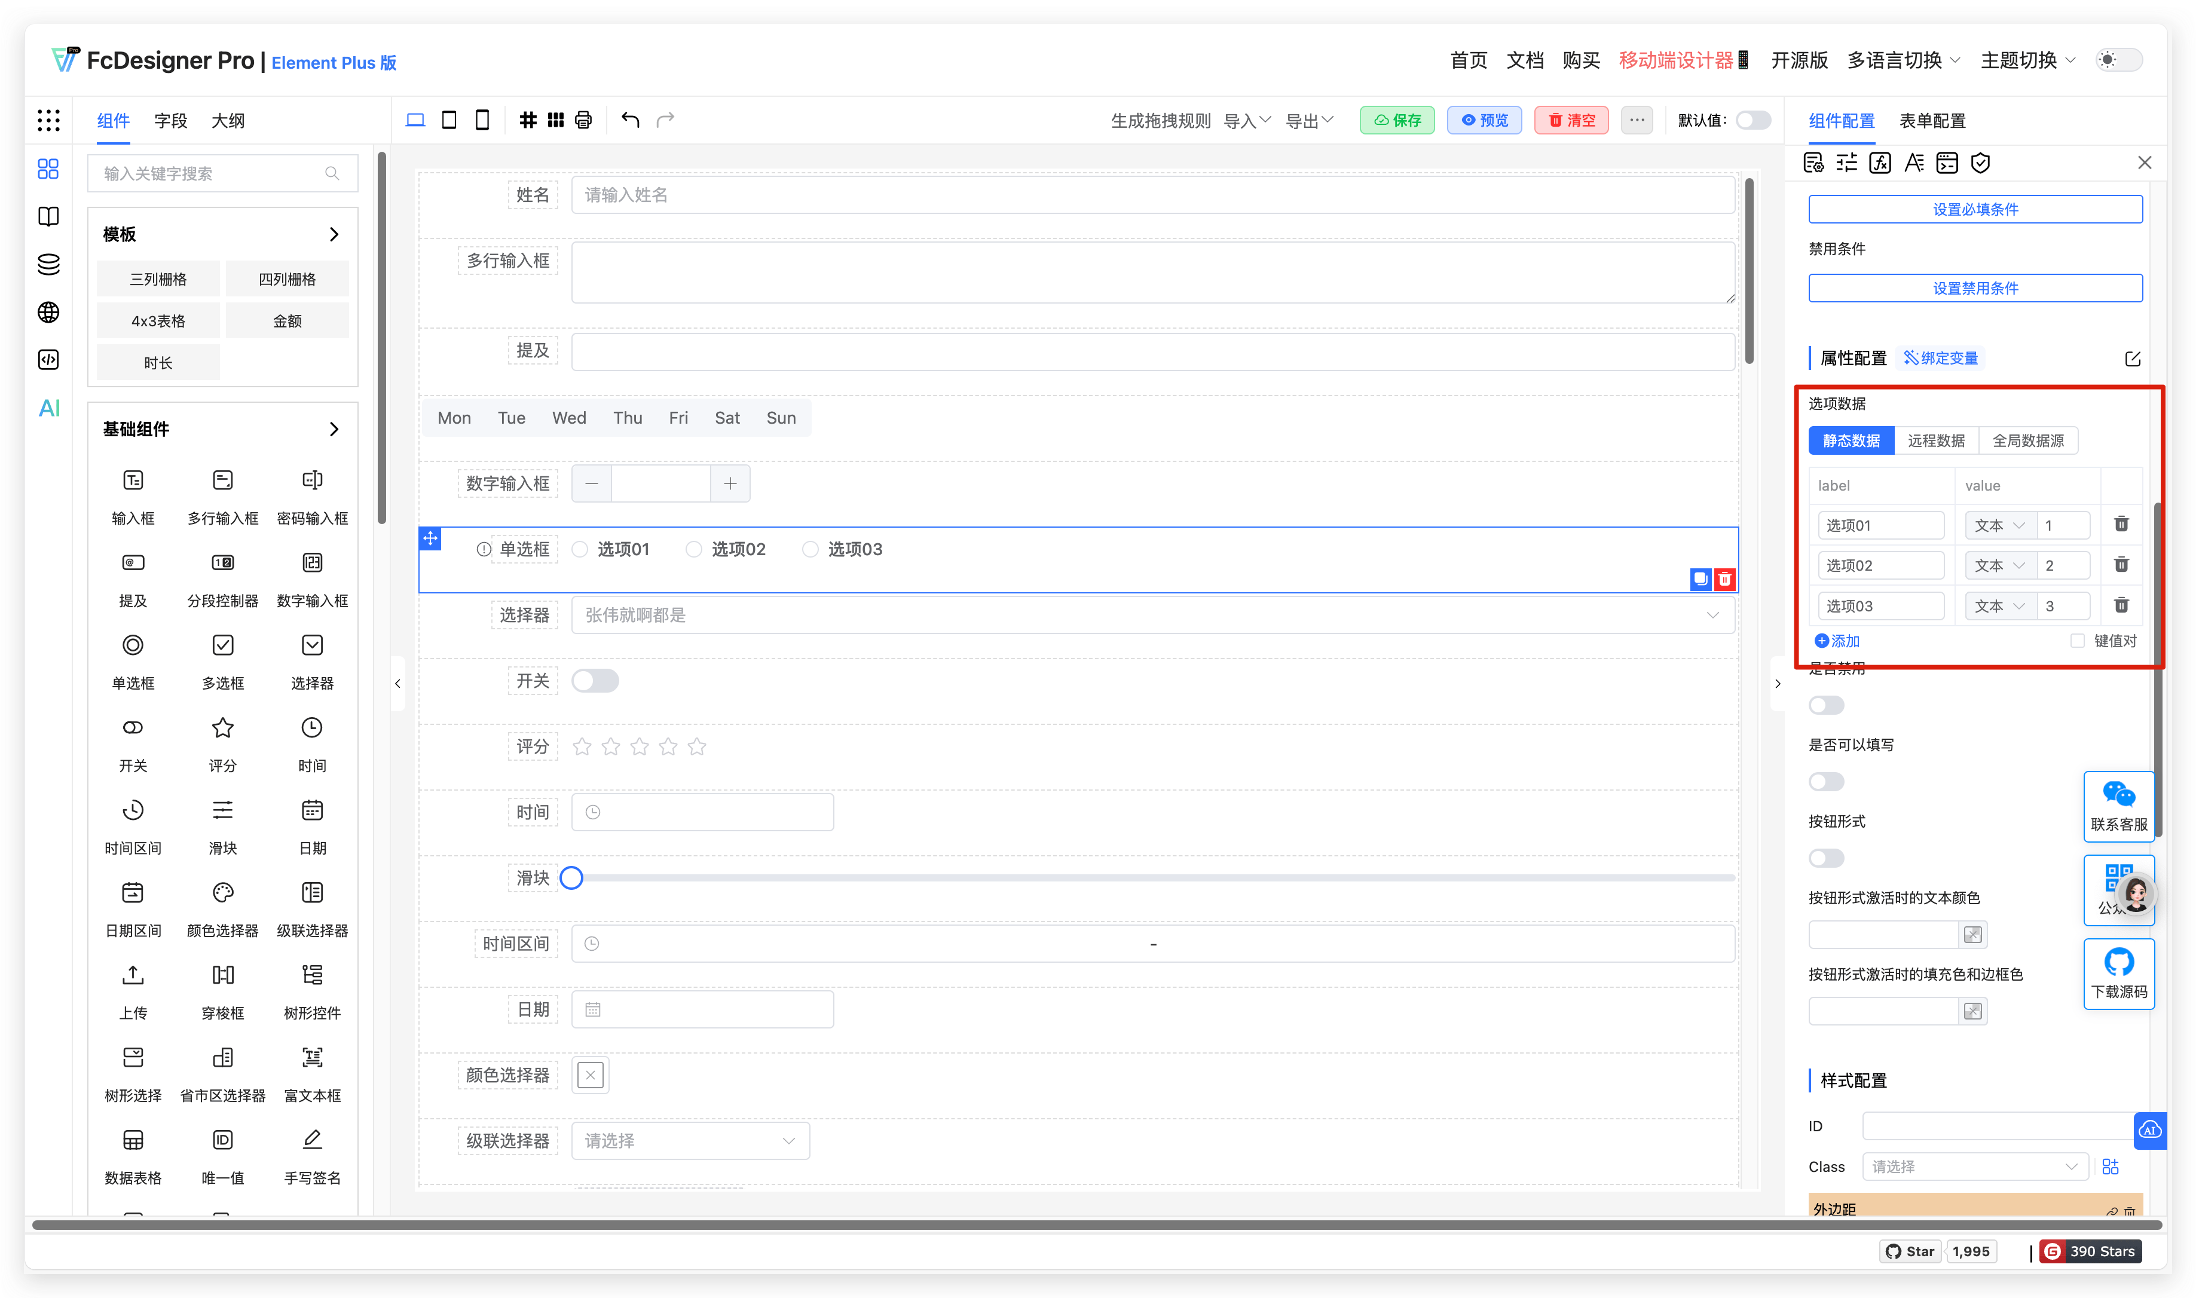Click 设置必填条件 button
This screenshot has width=2196, height=1298.
[1975, 208]
